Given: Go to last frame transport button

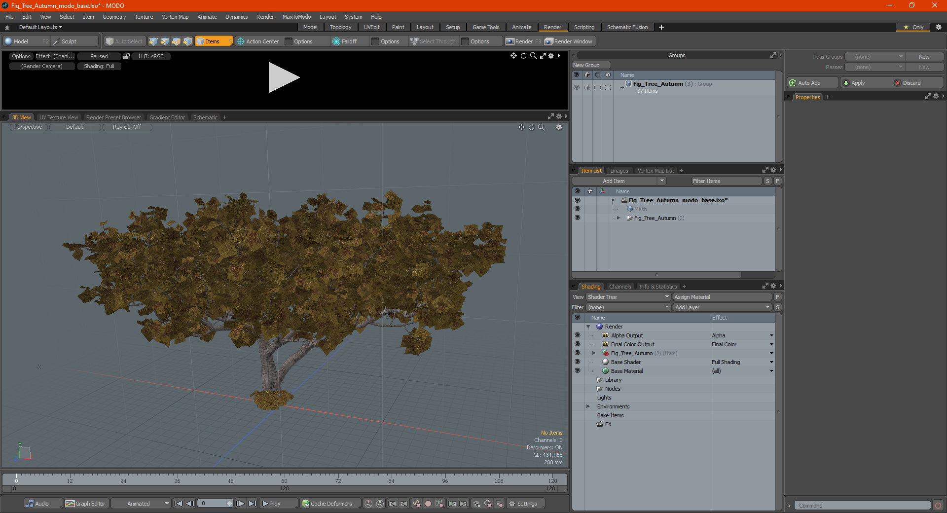Looking at the screenshot, I should pos(252,504).
